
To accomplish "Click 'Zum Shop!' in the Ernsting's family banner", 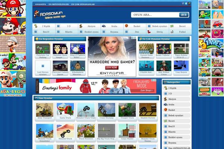I will point(146,91).
